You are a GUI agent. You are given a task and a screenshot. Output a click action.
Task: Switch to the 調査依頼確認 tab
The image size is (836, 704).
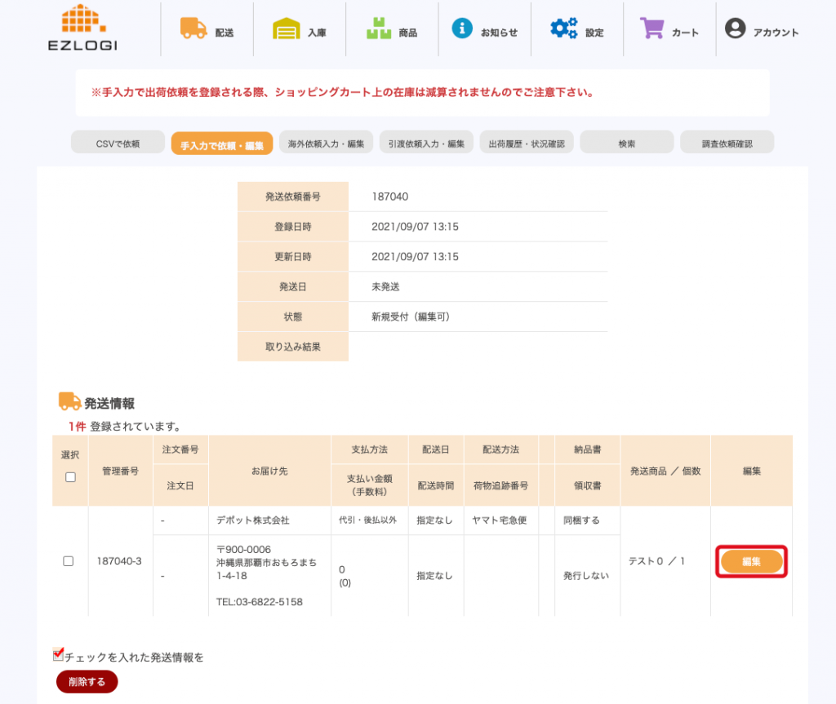tap(727, 144)
